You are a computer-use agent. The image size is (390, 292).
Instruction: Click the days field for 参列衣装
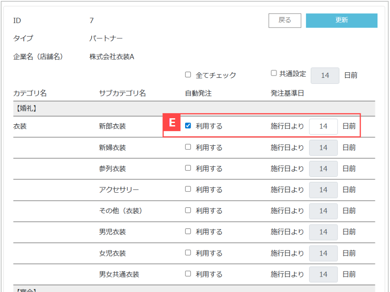(323, 169)
